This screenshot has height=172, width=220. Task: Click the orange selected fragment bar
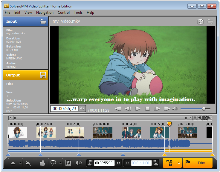click(x=188, y=151)
